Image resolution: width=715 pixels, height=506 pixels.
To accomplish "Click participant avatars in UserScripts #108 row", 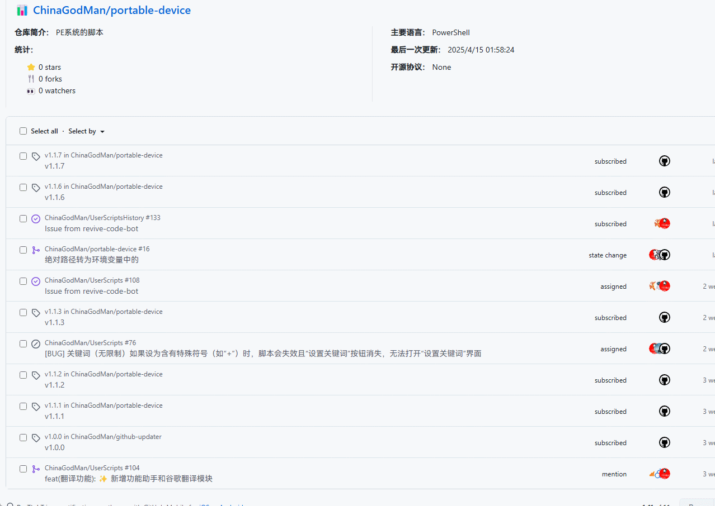I will click(660, 286).
